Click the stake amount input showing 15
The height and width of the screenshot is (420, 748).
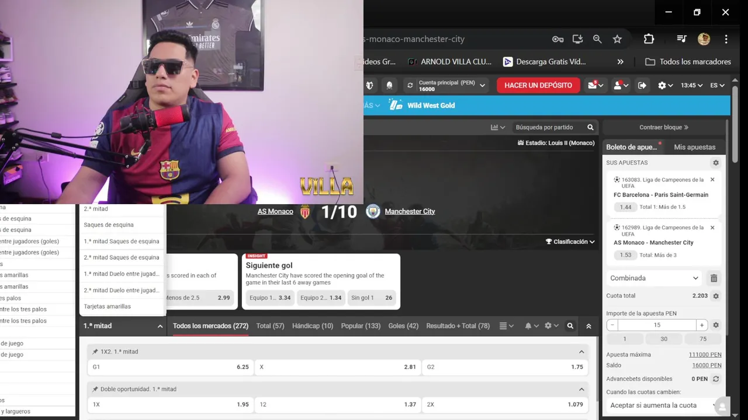[x=657, y=325]
